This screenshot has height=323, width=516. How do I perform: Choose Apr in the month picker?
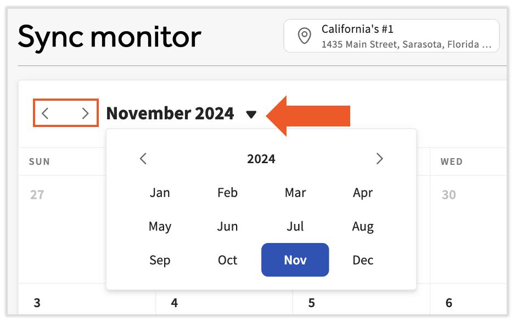pos(363,193)
